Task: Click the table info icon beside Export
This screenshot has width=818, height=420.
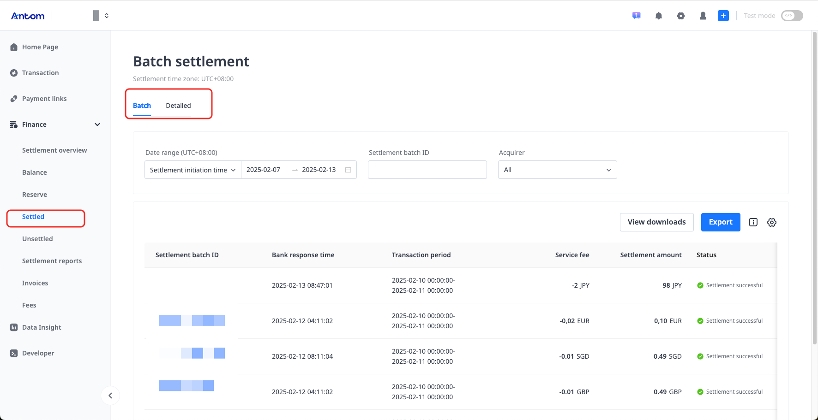Action: click(x=753, y=222)
